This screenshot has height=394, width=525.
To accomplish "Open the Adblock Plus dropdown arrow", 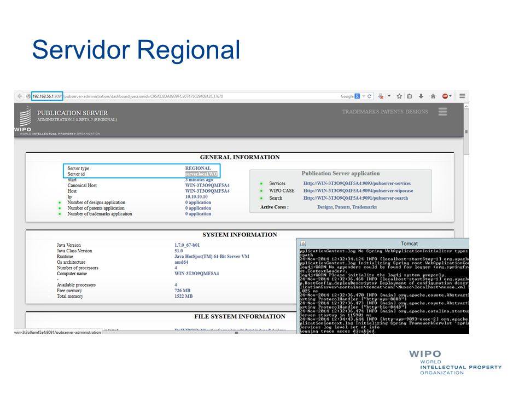I will (x=450, y=96).
